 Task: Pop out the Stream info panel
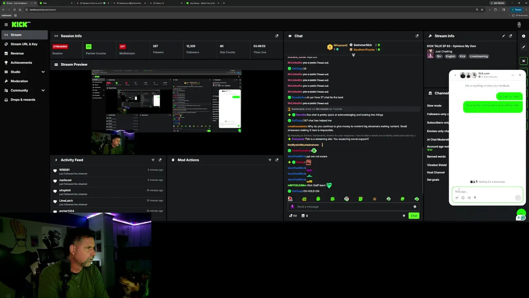[510, 36]
